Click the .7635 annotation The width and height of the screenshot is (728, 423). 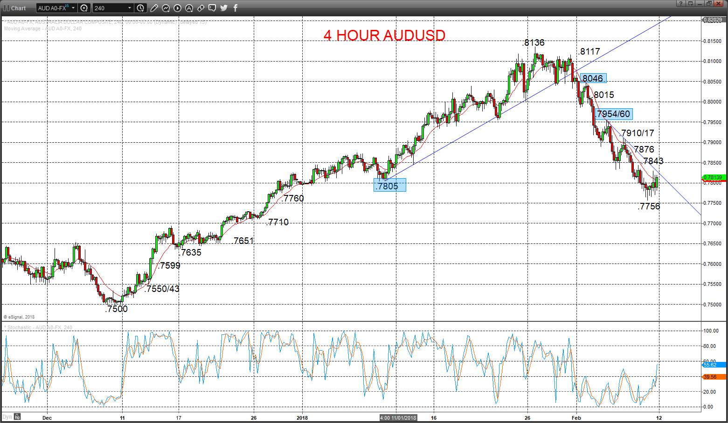(x=190, y=252)
